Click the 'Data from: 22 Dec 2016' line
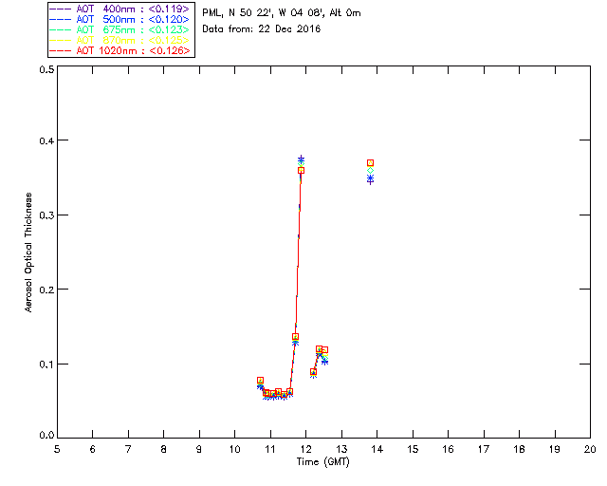The image size is (607, 486). 262,29
